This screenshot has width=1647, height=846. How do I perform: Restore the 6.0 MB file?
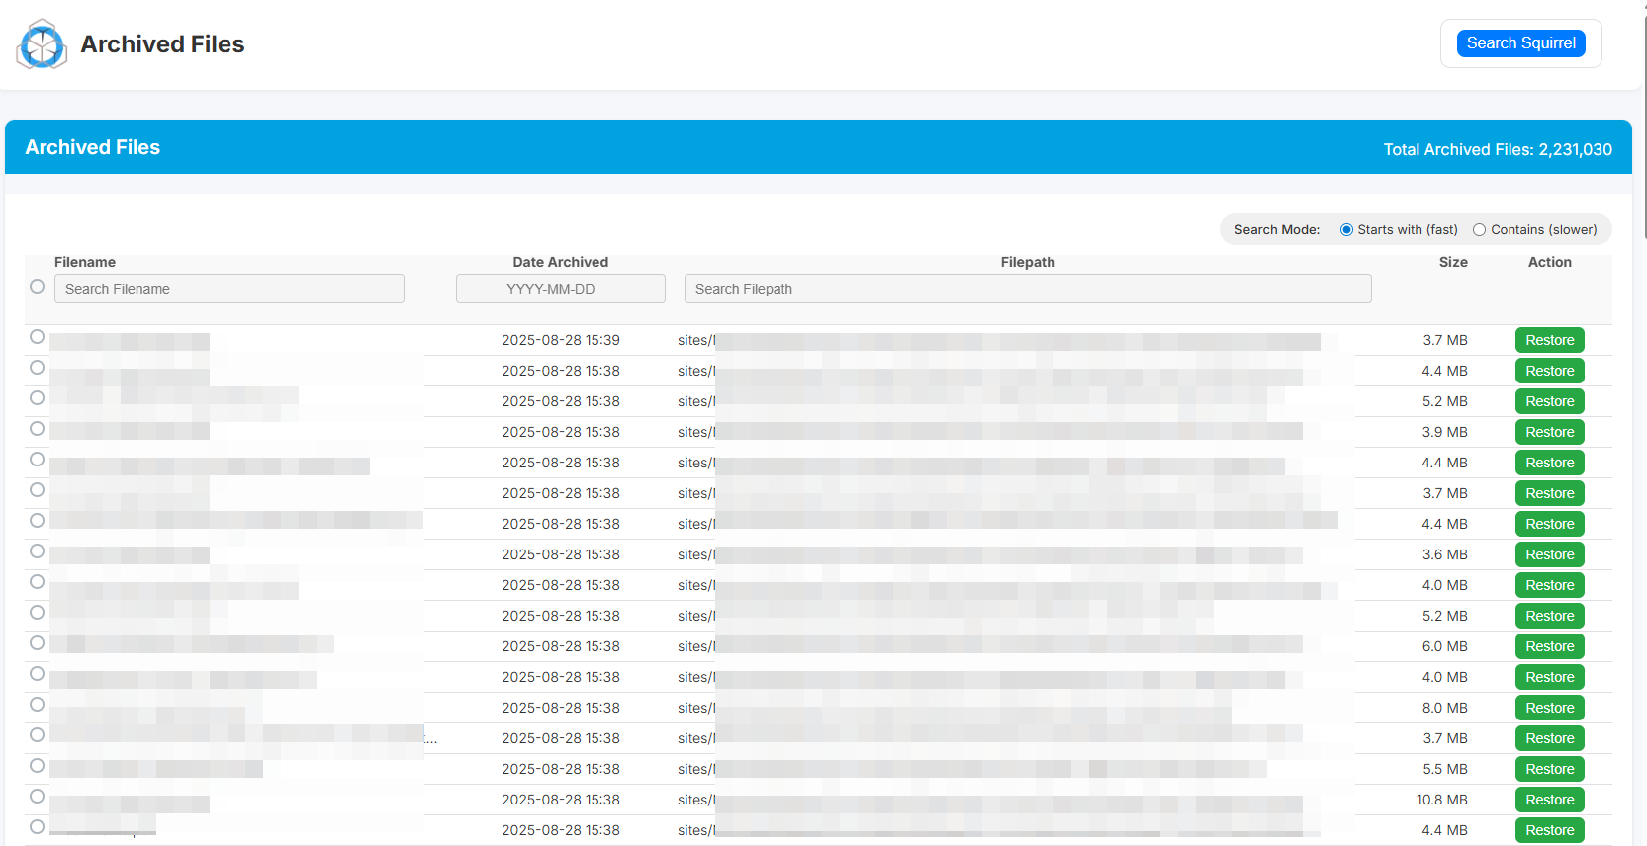[1549, 646]
